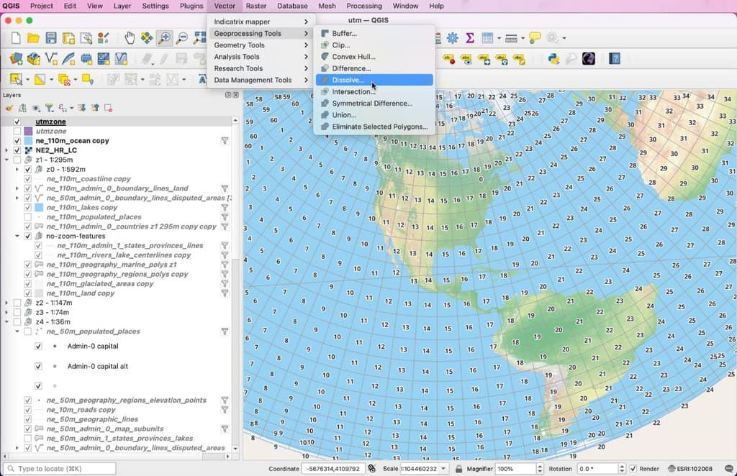Open the Python Console icon
This screenshot has width=737, height=476.
click(553, 59)
